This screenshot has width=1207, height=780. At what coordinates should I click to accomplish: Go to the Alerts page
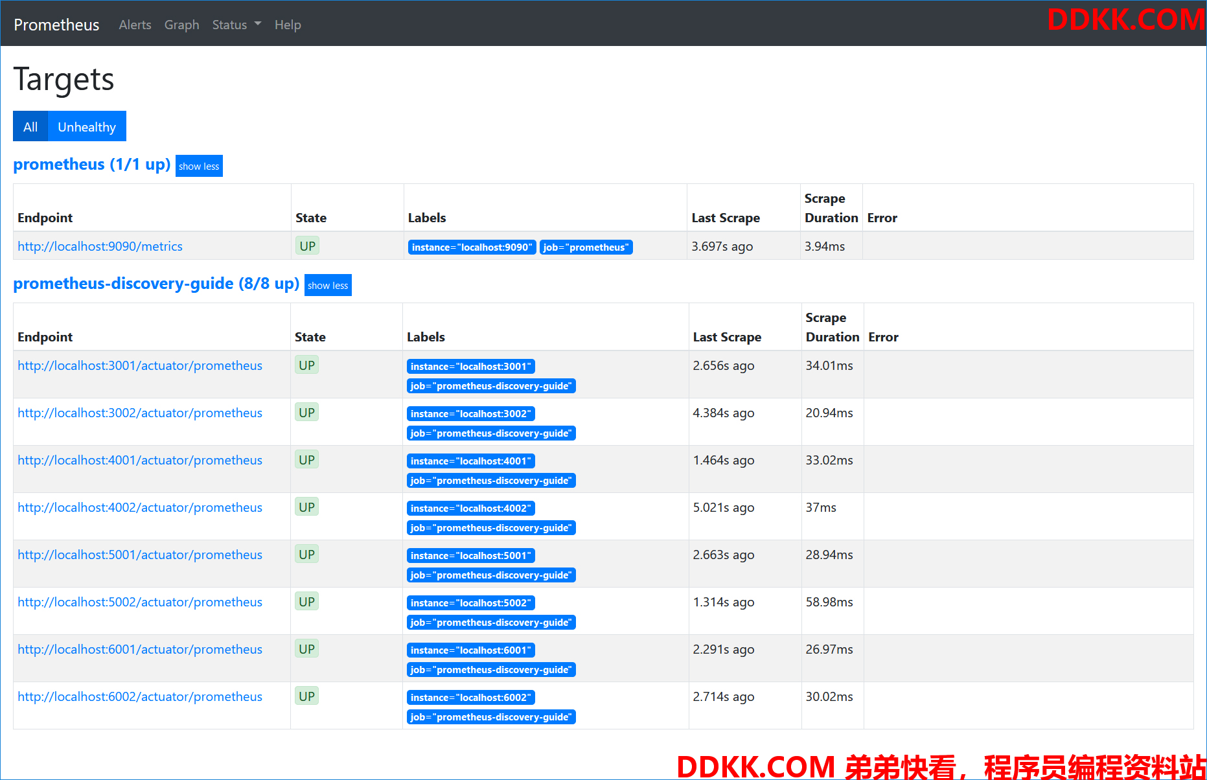[135, 25]
